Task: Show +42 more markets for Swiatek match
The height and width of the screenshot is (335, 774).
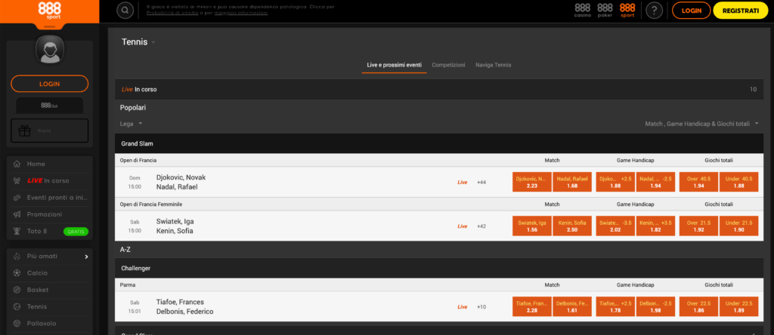Action: (x=481, y=226)
